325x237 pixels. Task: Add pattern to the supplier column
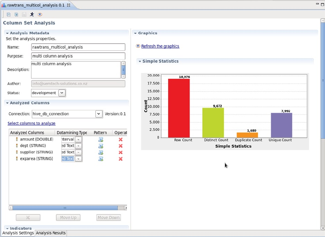(x=101, y=152)
